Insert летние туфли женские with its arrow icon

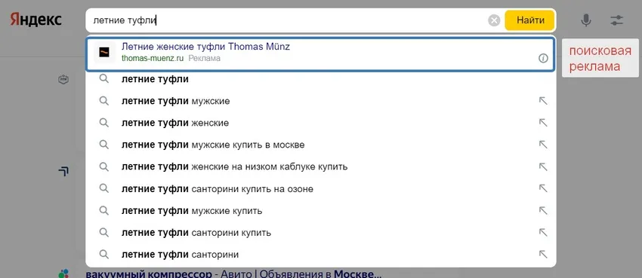[x=543, y=123]
